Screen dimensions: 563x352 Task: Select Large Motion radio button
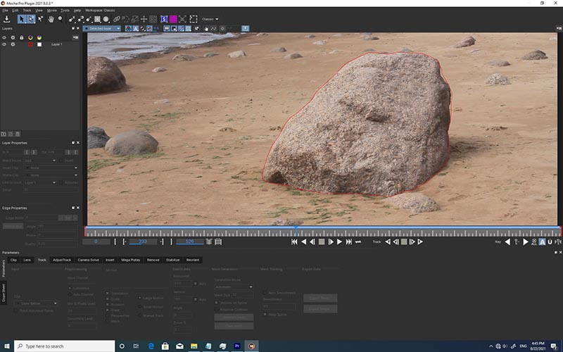[x=139, y=298]
